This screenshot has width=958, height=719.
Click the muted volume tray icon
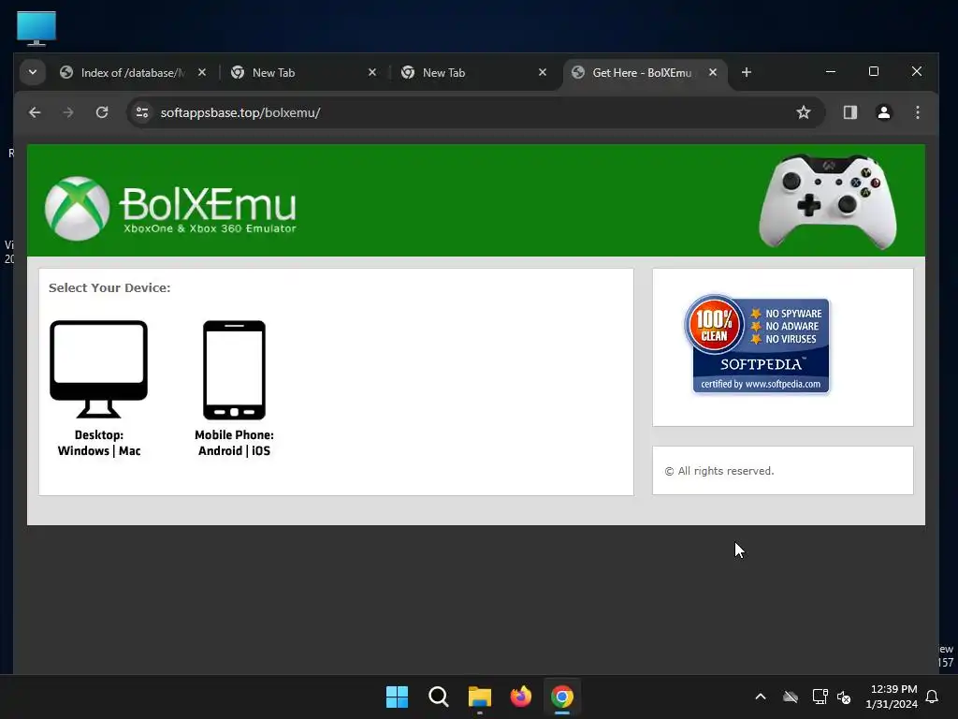pos(844,697)
